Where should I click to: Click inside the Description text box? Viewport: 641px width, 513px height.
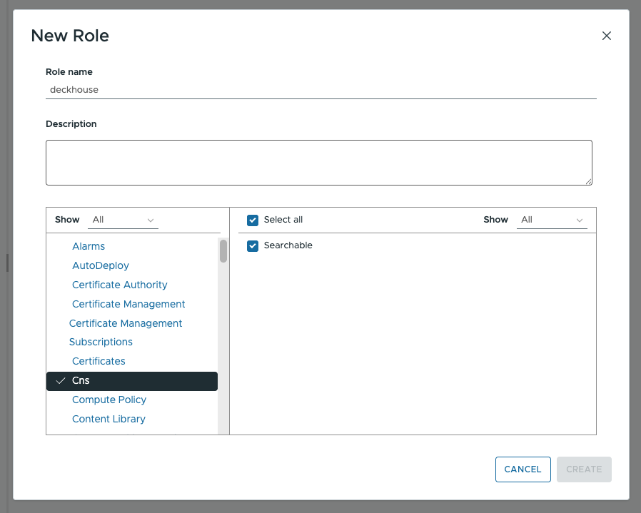point(319,162)
